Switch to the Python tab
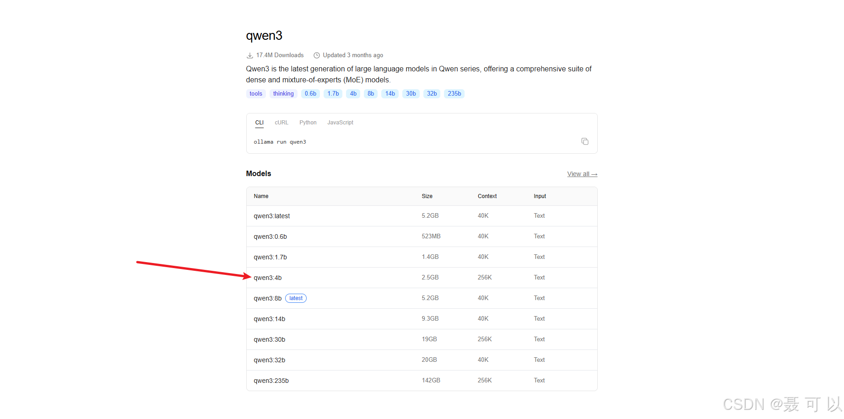Image resolution: width=844 pixels, height=419 pixels. 308,123
